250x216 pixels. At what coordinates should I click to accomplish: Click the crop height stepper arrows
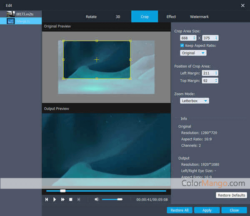click(216, 38)
